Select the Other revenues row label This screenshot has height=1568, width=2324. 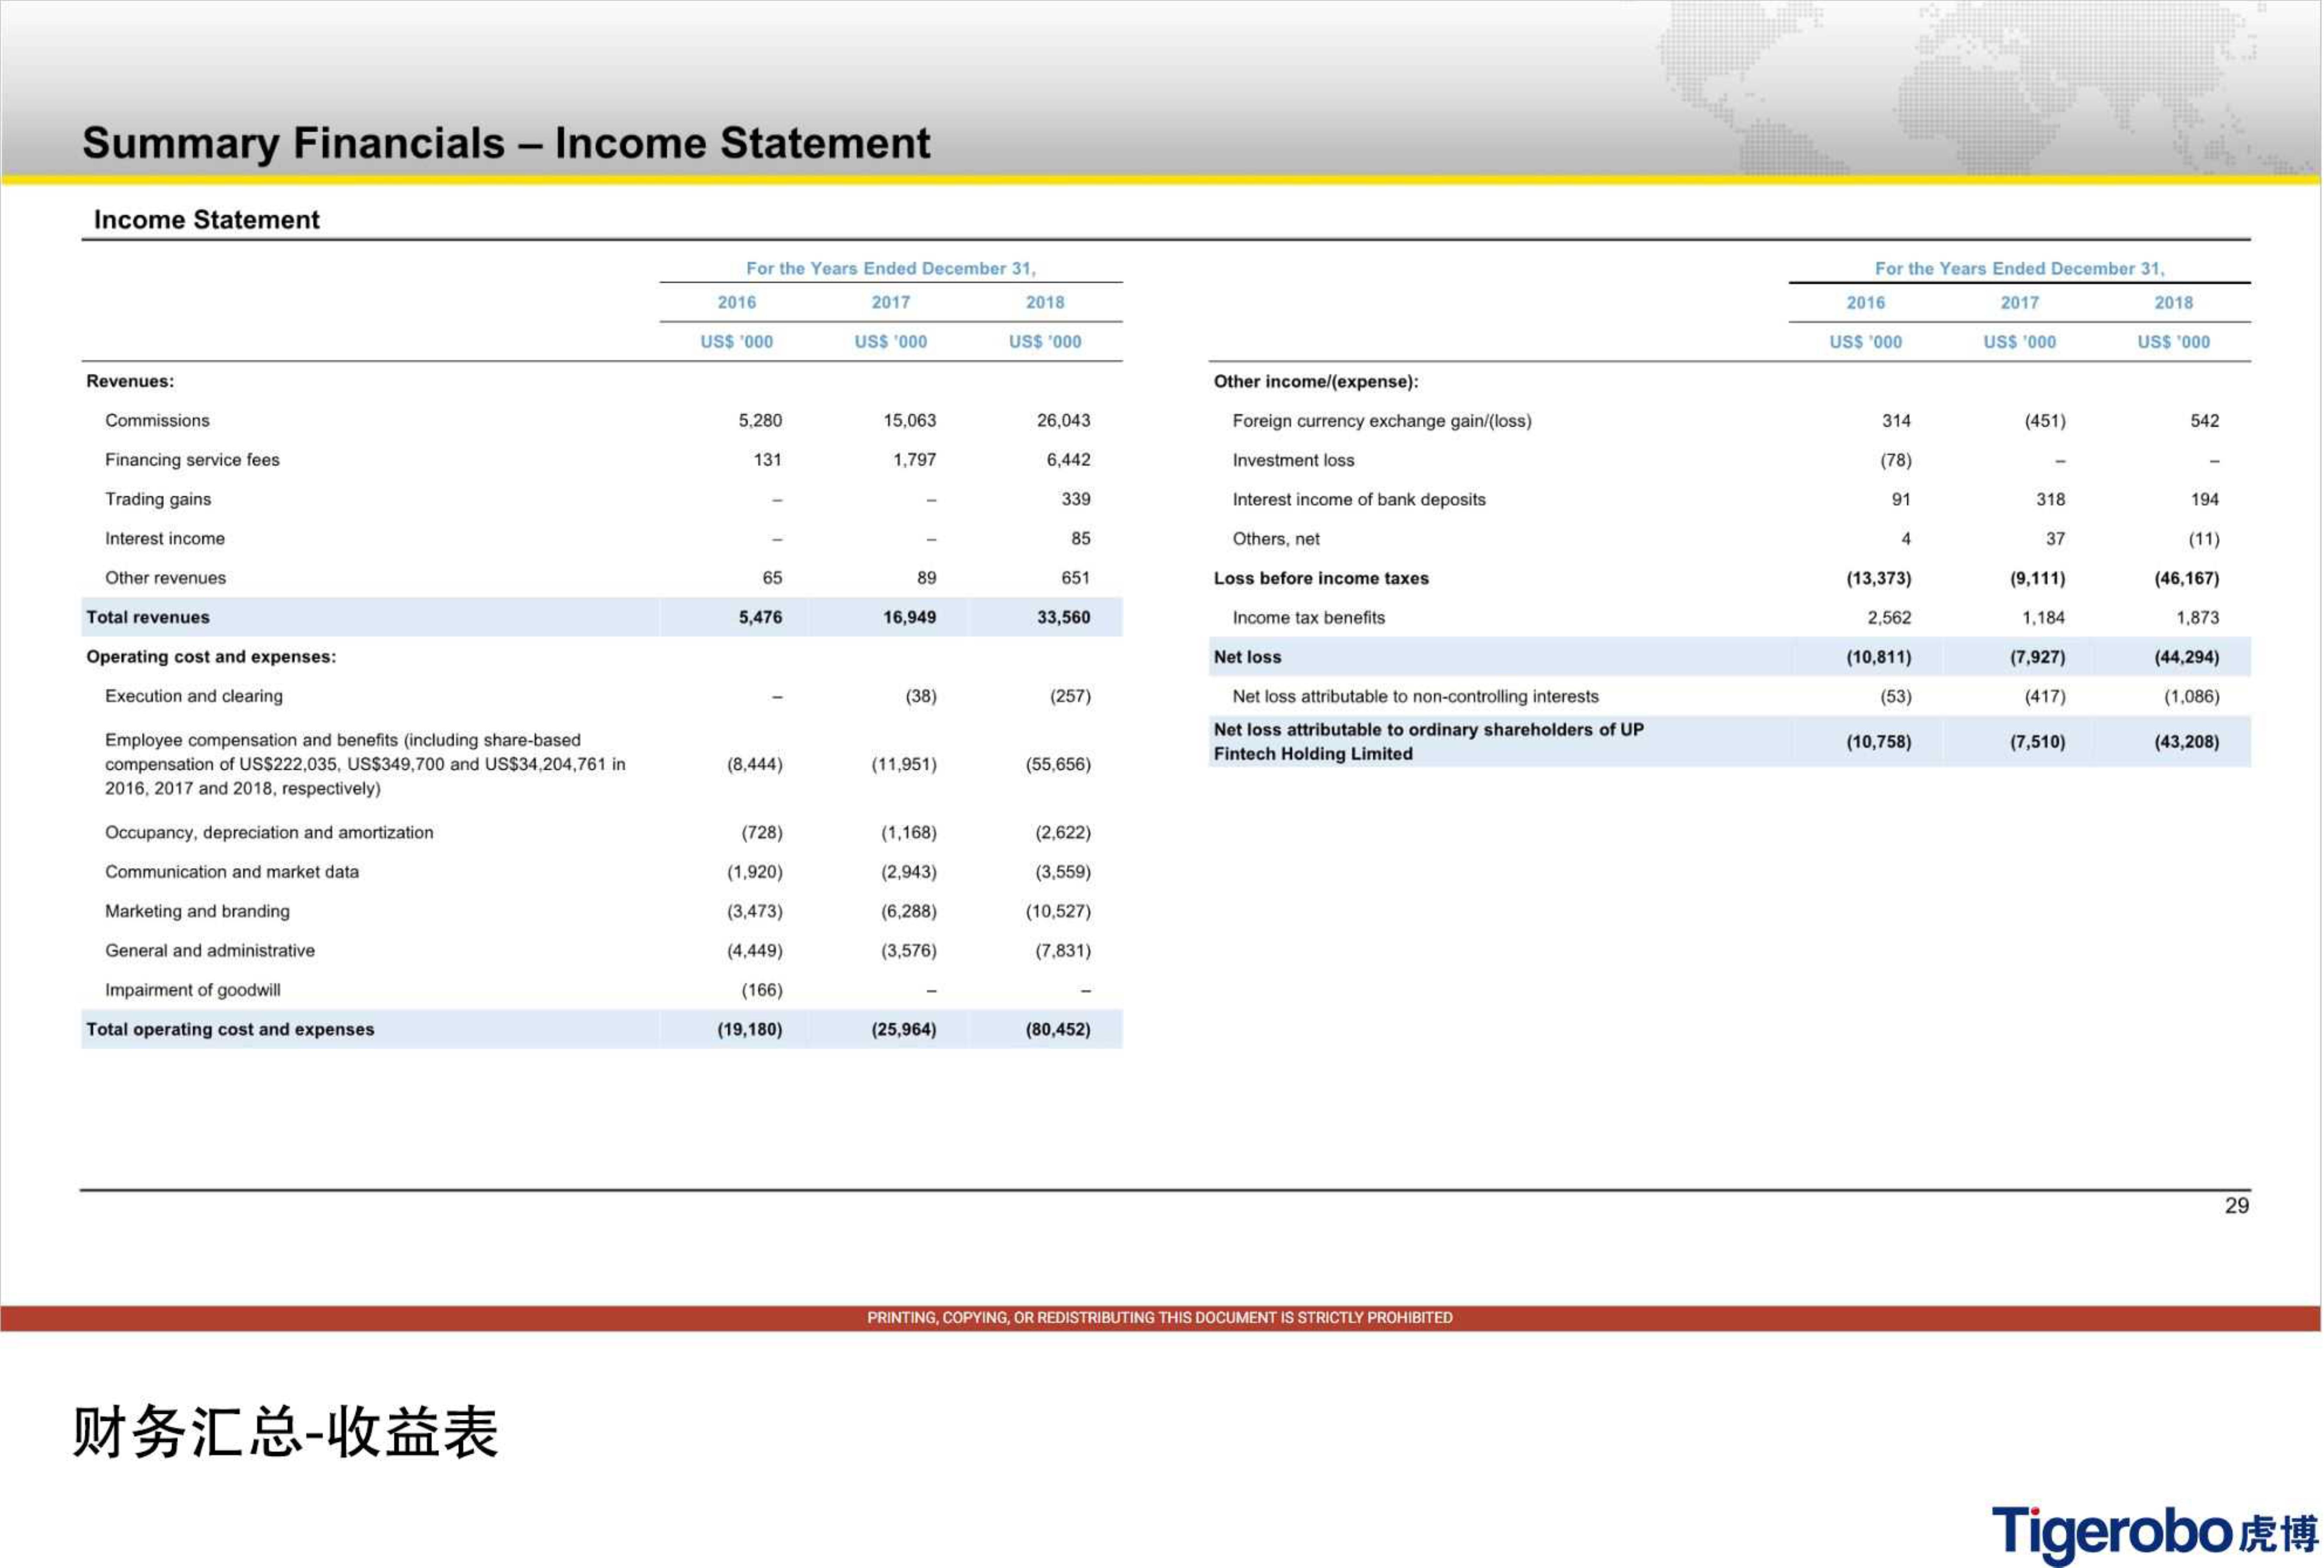coord(165,578)
